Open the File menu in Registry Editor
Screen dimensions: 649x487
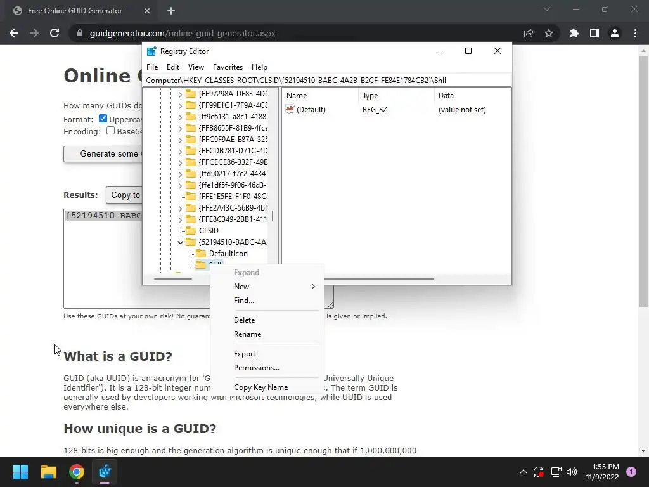pos(152,67)
